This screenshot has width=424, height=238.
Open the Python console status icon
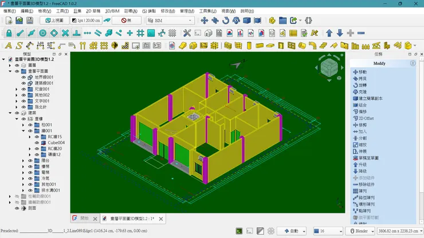click(x=239, y=231)
